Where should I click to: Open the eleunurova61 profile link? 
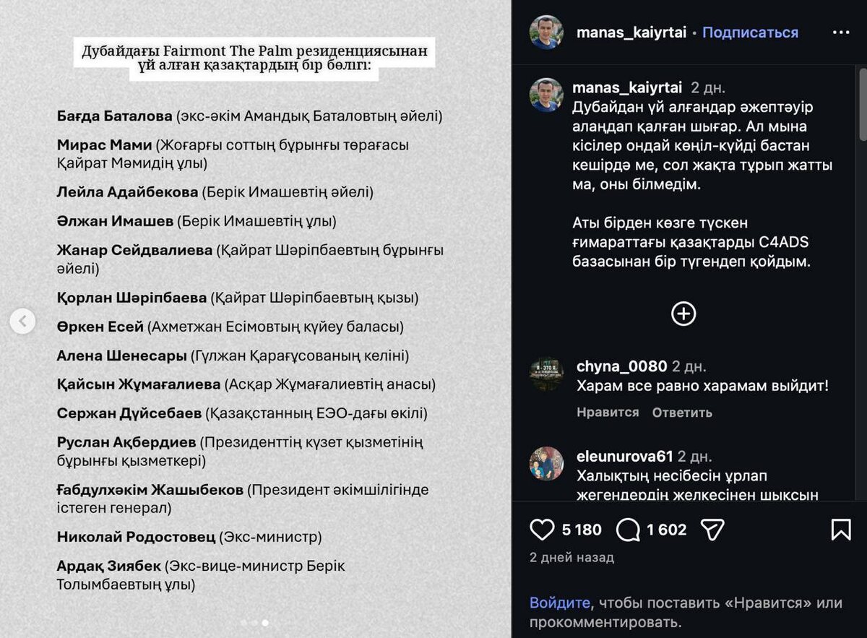624,457
